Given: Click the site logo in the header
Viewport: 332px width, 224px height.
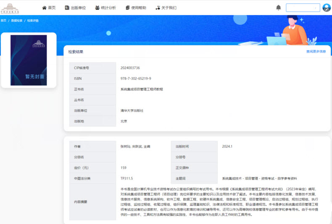Looking at the screenshot, I should (x=10, y=8).
